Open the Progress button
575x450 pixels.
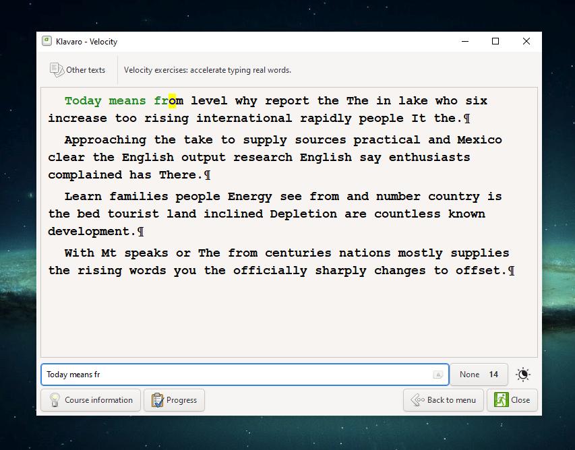[174, 399]
